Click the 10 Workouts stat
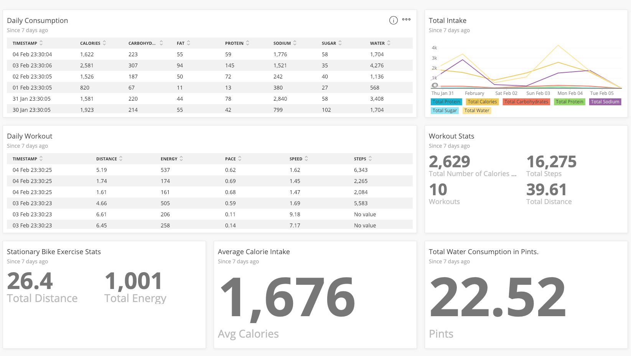 pyautogui.click(x=438, y=190)
